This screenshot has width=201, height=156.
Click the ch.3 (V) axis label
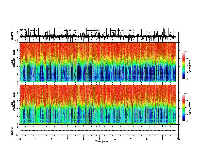point(12,131)
